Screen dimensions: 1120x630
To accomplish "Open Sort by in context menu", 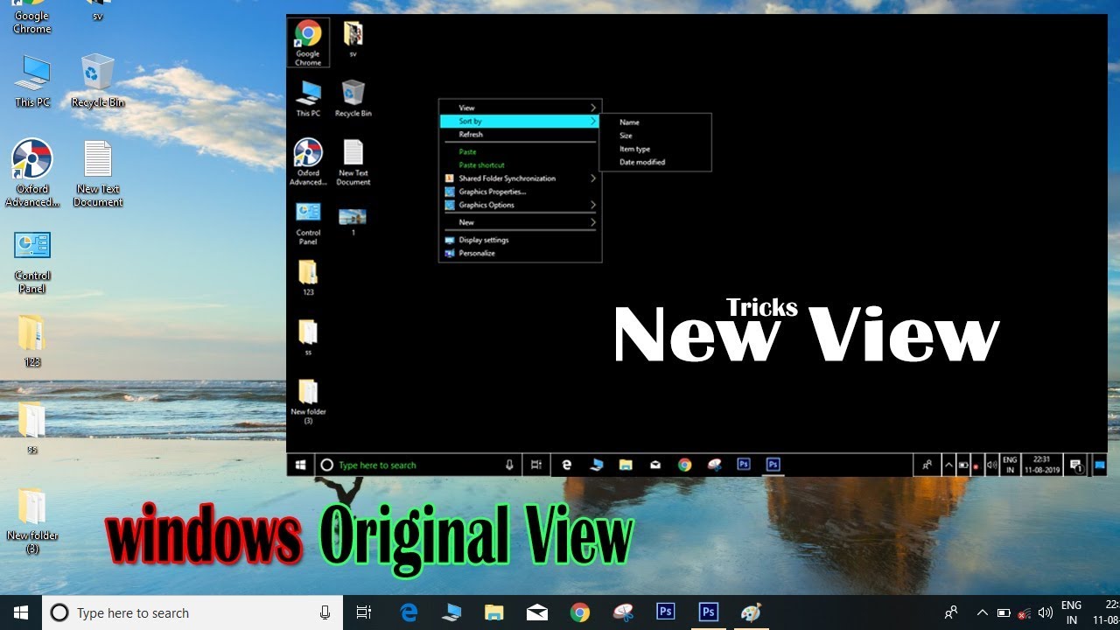I will [520, 122].
